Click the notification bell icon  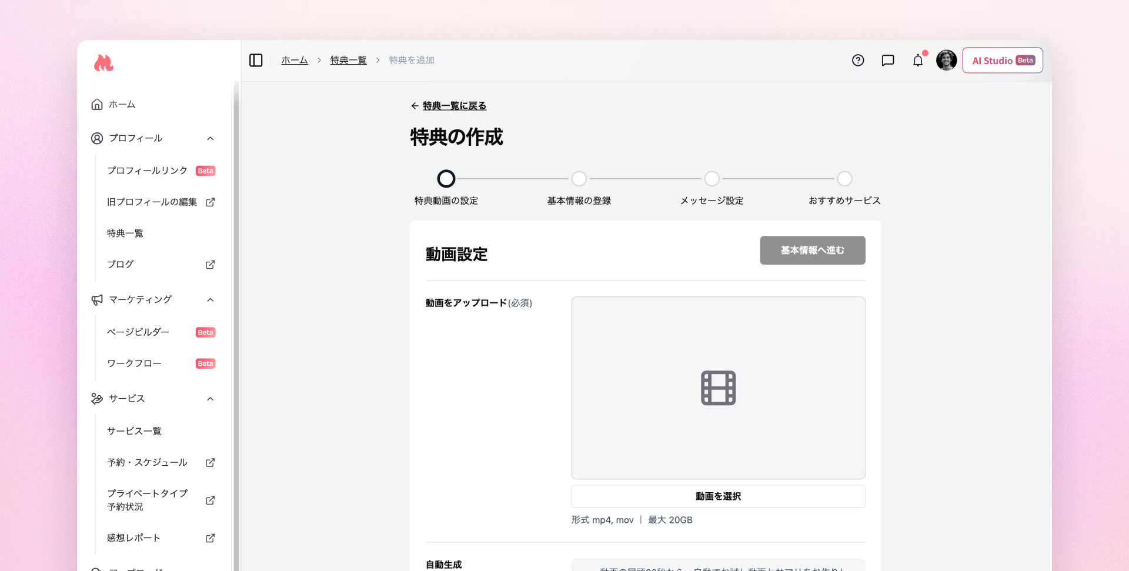coord(918,61)
